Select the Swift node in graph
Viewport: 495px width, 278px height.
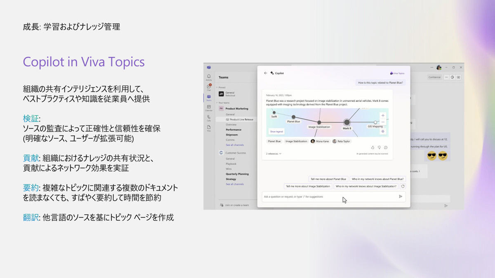click(274, 112)
